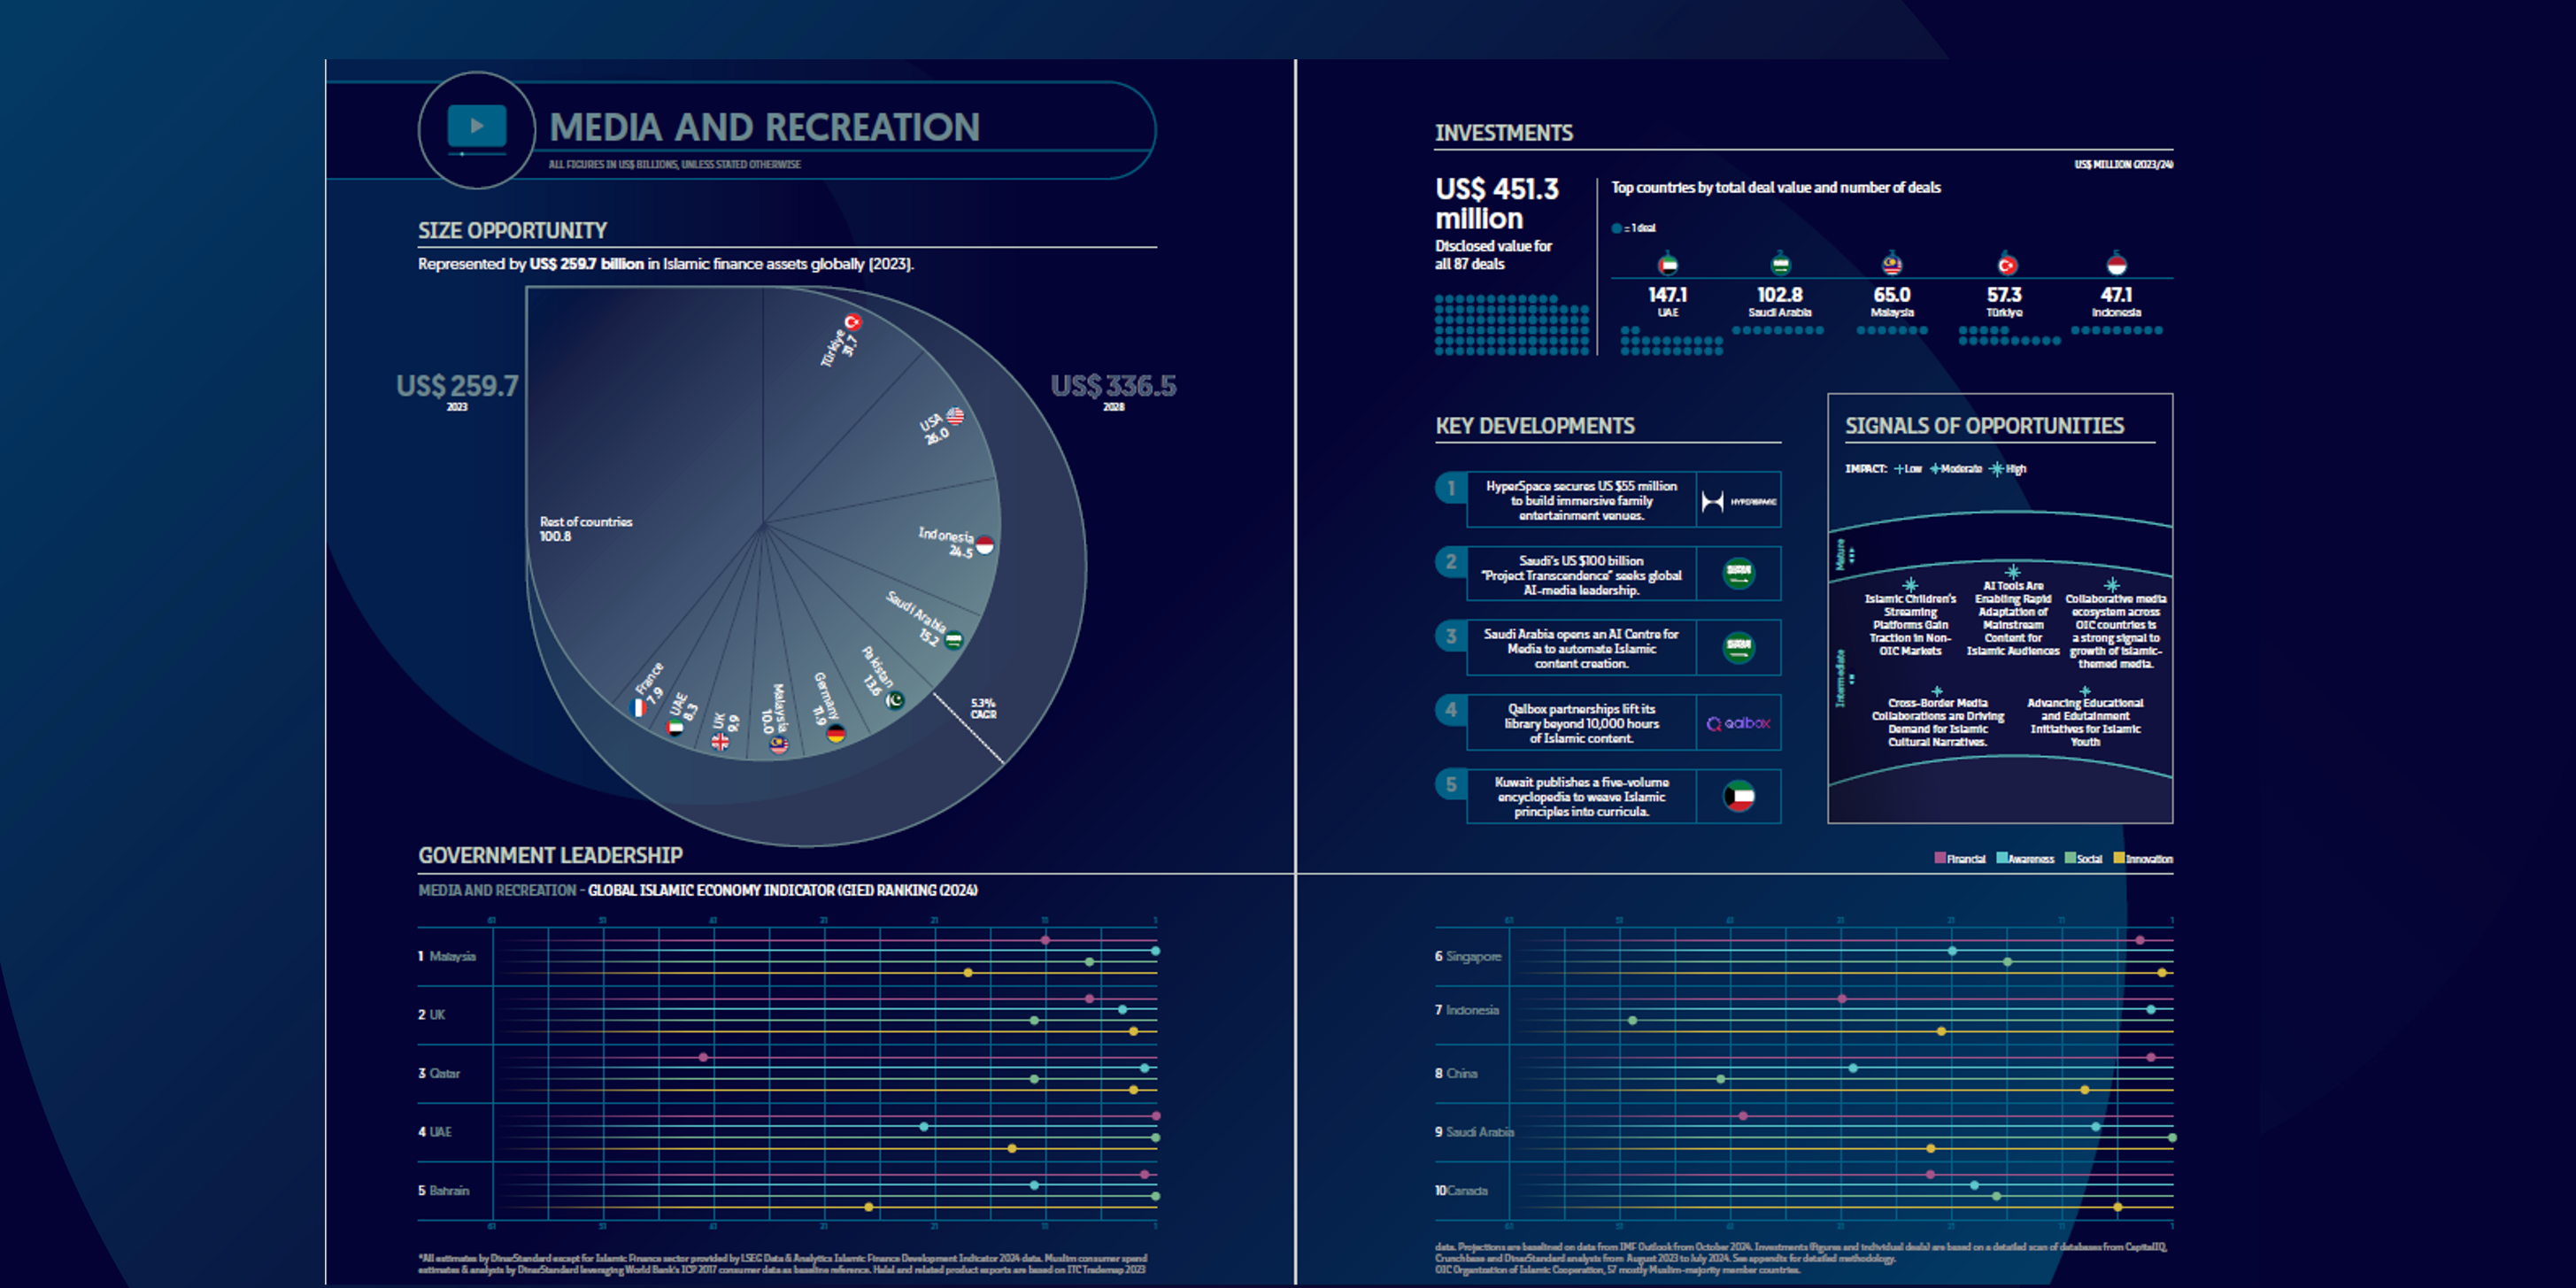Select the 3 Qatar ranking row label
Screen dimensions: 2576x1288
pyautogui.click(x=438, y=1073)
